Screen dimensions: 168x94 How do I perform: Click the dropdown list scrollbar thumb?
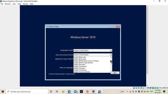coord(111,62)
